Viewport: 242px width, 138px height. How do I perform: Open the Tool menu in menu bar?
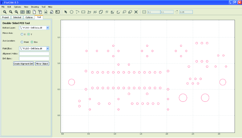click(x=43, y=7)
